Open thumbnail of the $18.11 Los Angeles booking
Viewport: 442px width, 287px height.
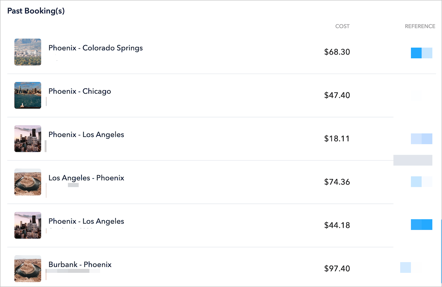coord(28,138)
